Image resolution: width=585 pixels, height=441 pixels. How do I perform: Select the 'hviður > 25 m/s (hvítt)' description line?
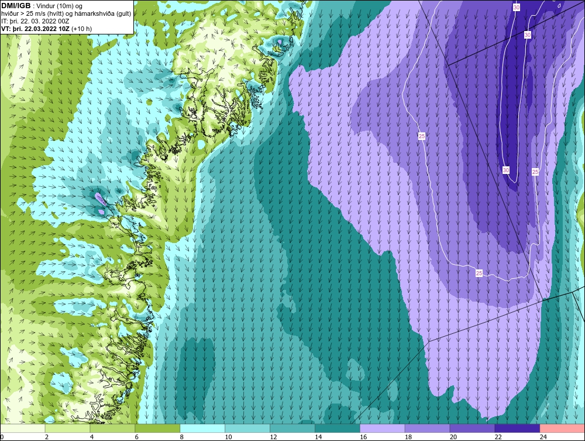click(x=66, y=14)
